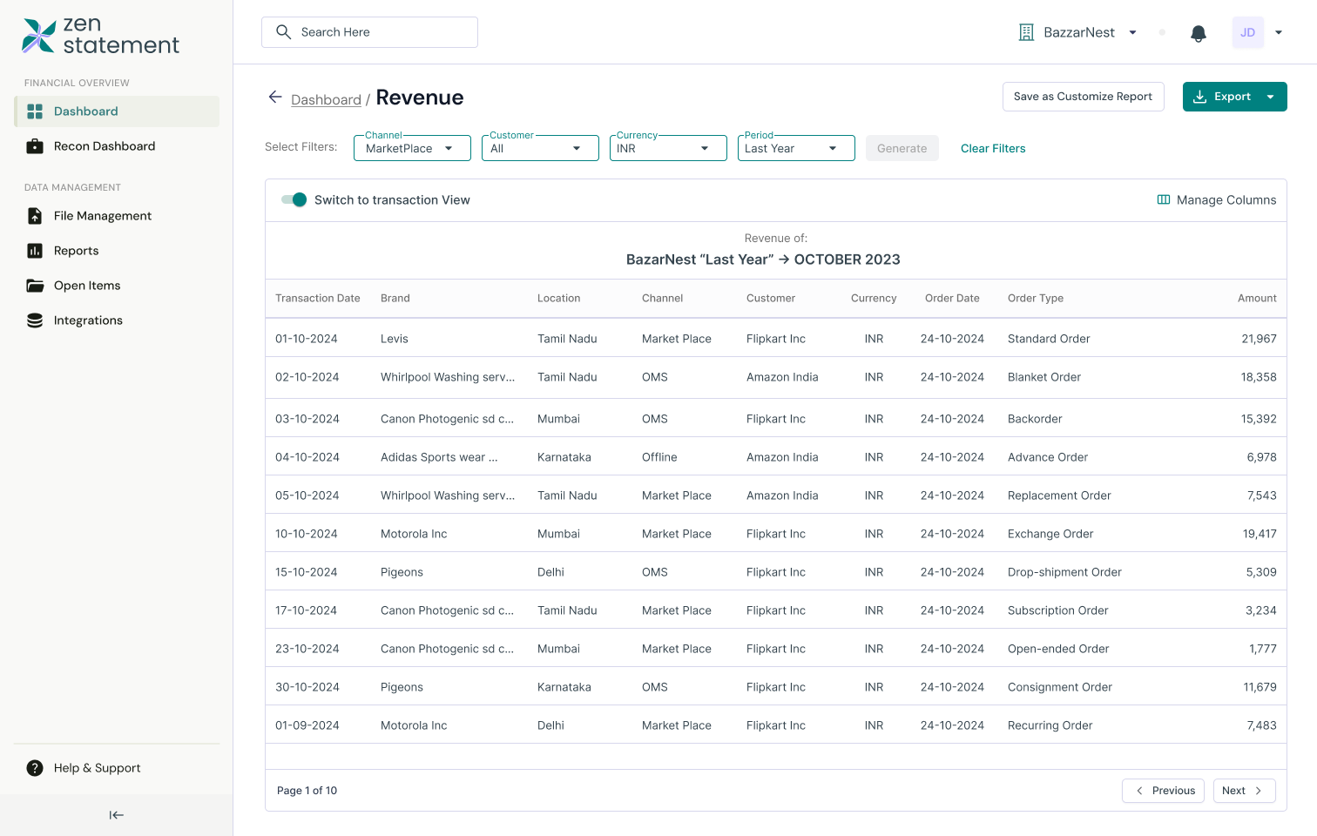The height and width of the screenshot is (836, 1317).
Task: Click the Location column header
Action: point(558,298)
